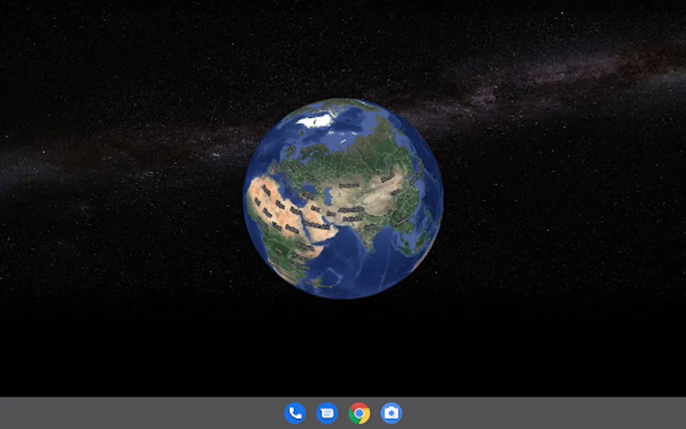686x429 pixels.
Task: Open Google Chrome from the dock
Action: 359,413
